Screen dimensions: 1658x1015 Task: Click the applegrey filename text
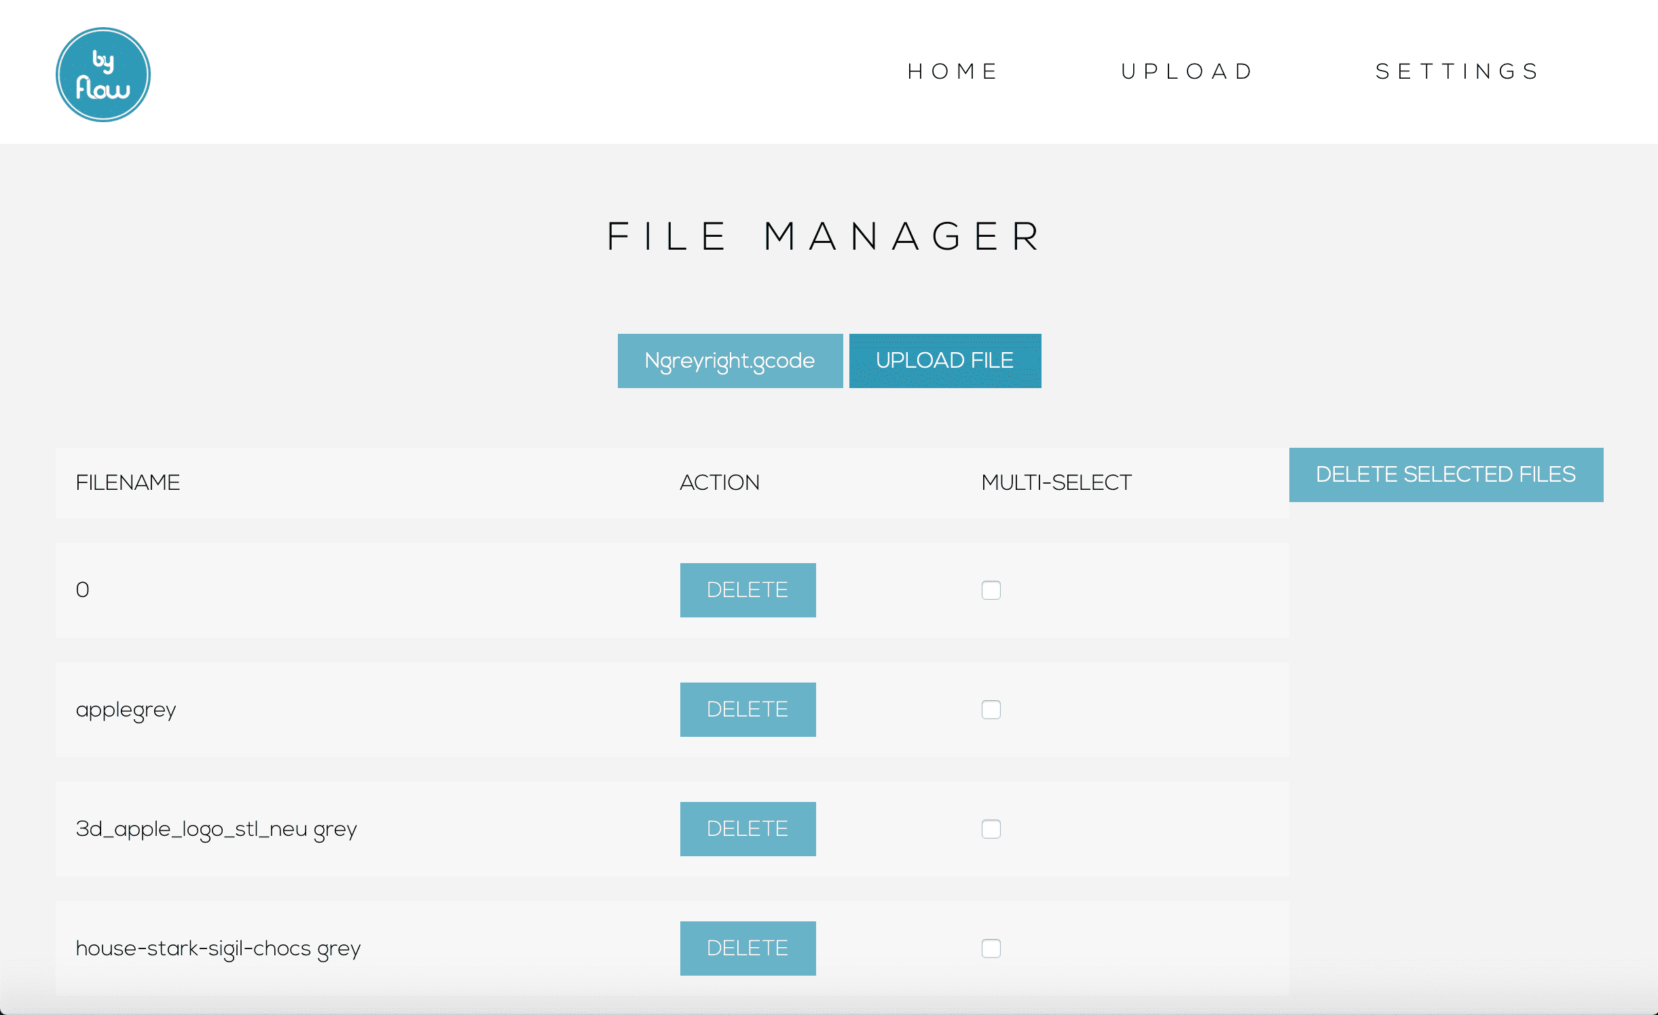[126, 710]
